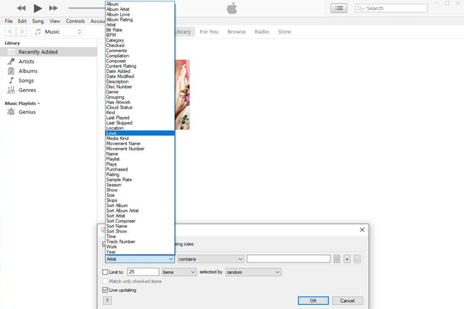Click the rule value text field
Image resolution: width=464 pixels, height=309 pixels.
[x=288, y=259]
